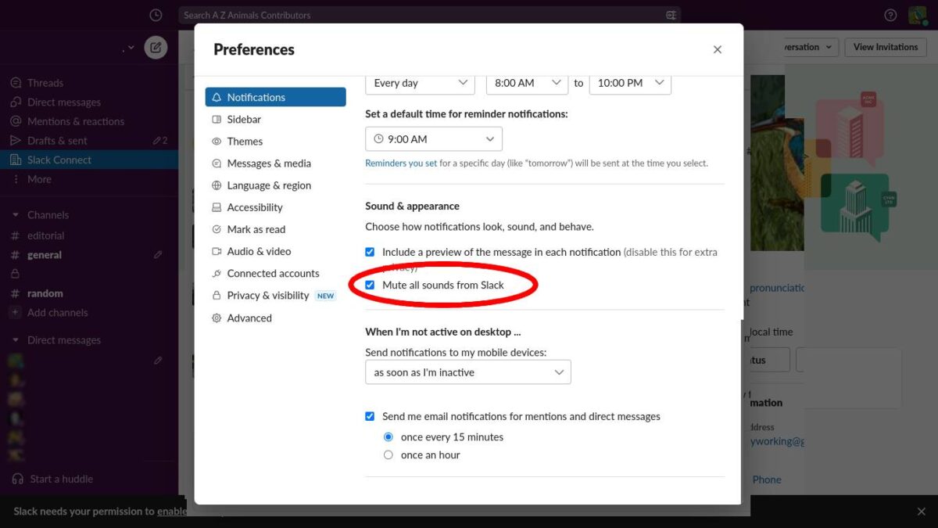Click the View Invitations button

tap(886, 47)
